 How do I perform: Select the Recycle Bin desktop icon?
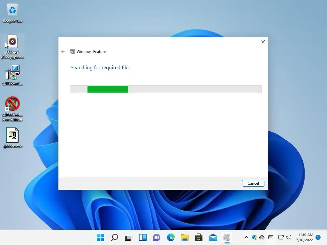pyautogui.click(x=12, y=14)
